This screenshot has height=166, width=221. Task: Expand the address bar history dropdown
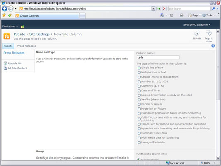click(153, 9)
